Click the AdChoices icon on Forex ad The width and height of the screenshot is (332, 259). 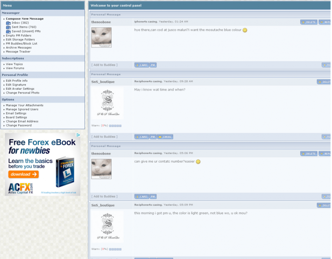[x=78, y=135]
